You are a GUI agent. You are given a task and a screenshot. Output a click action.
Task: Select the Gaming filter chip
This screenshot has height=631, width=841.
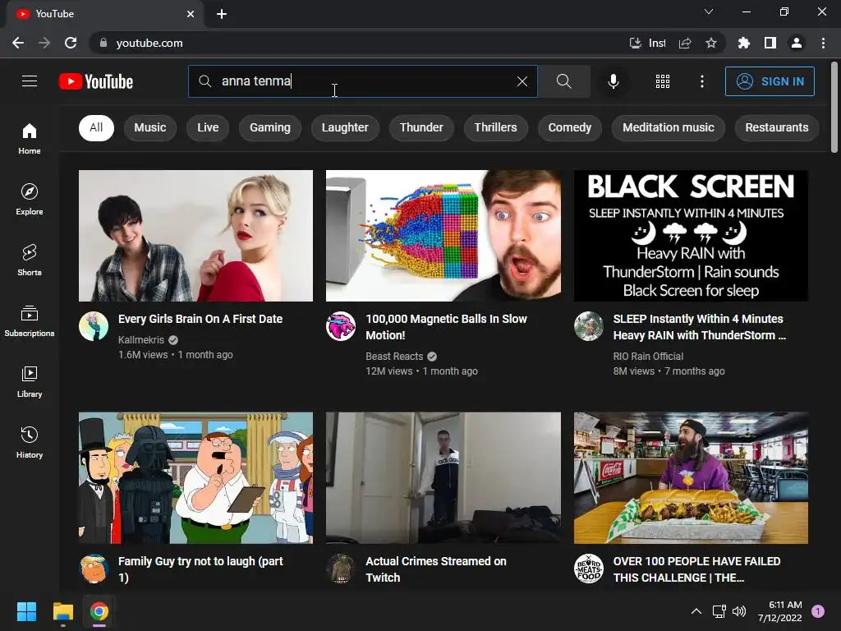point(269,127)
